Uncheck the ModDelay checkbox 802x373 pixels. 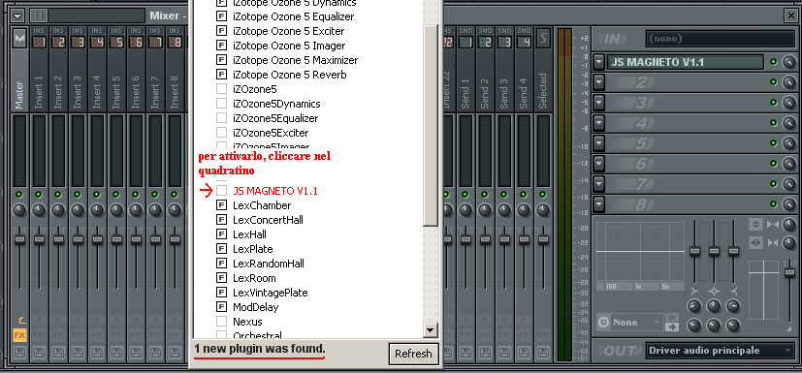tap(221, 307)
